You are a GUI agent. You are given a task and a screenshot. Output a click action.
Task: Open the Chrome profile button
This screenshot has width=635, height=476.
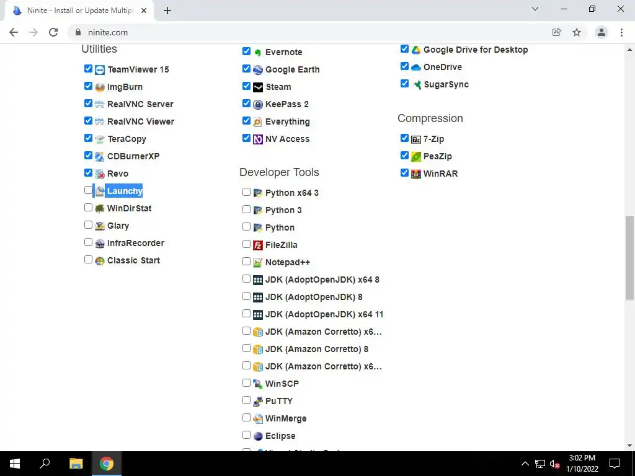(x=602, y=32)
